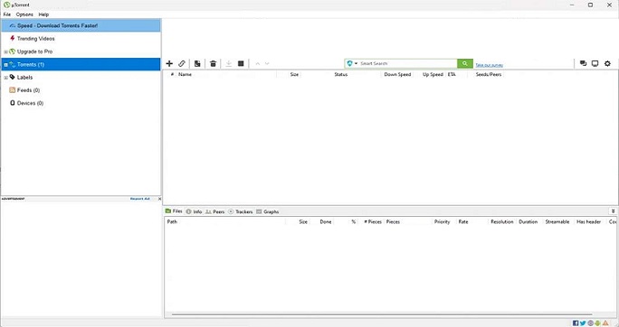Switch to the Info tab
This screenshot has height=327, width=619.
coord(194,211)
